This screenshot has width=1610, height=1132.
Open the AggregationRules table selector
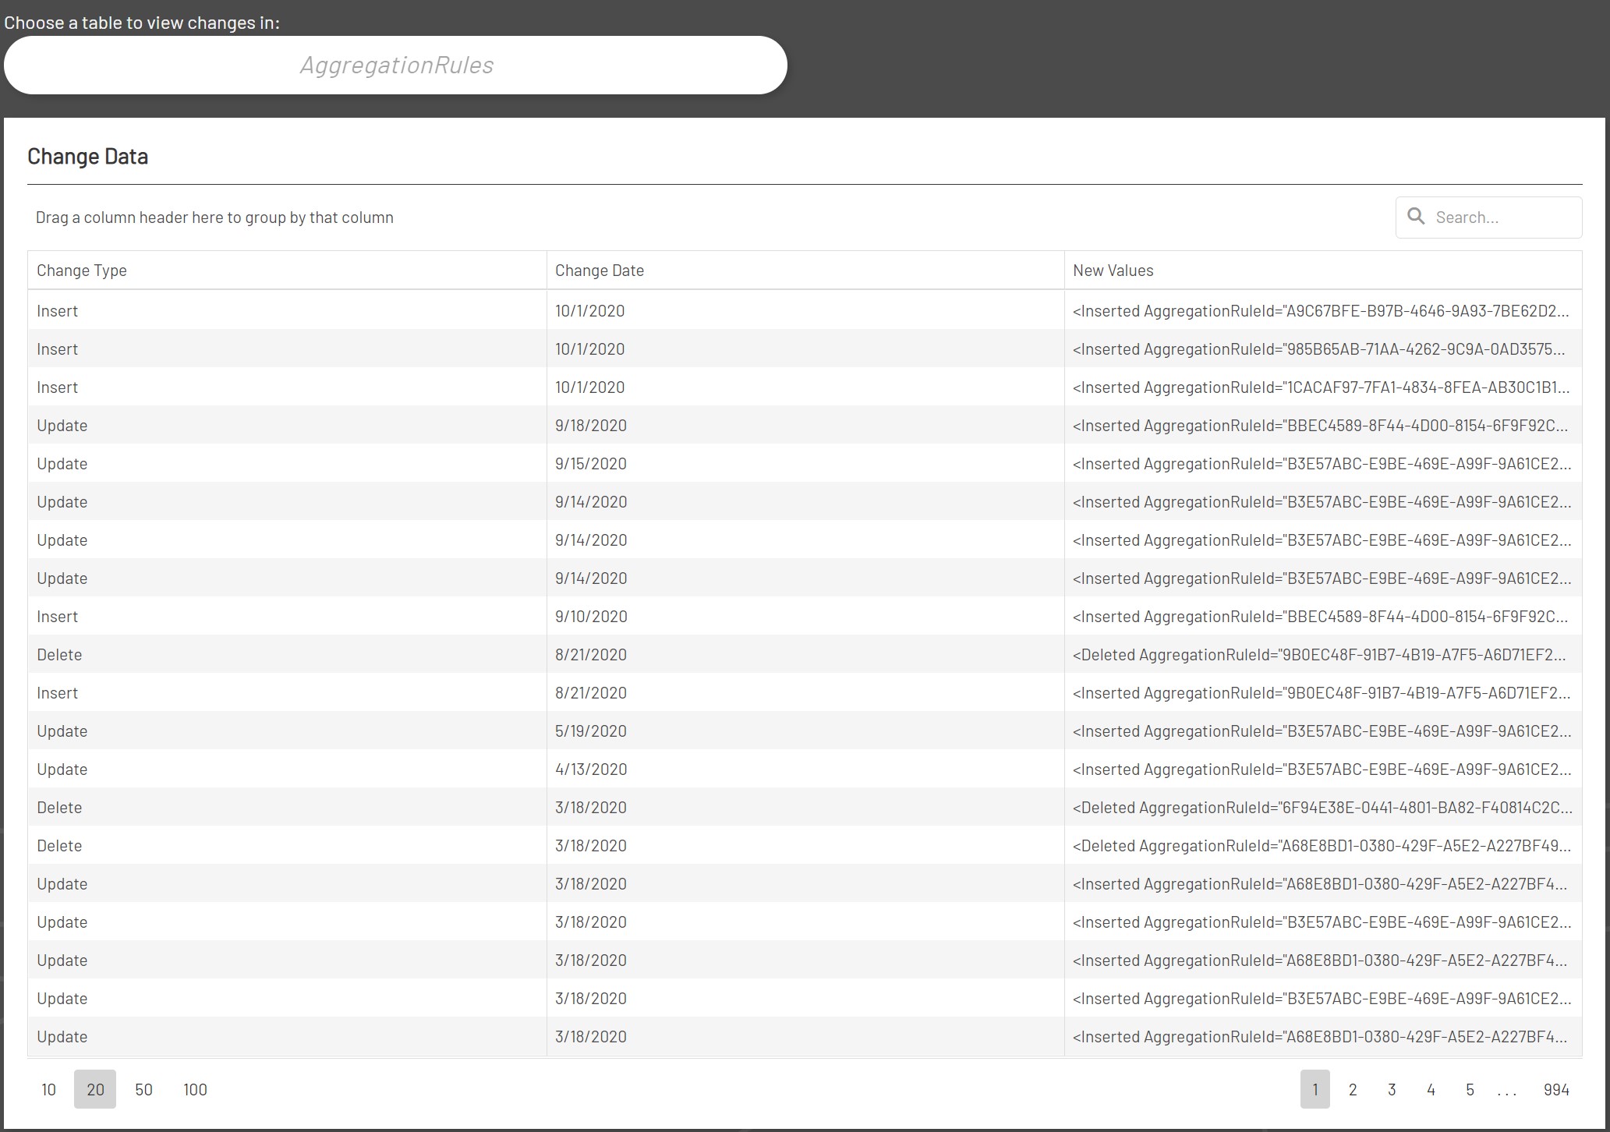(x=396, y=65)
